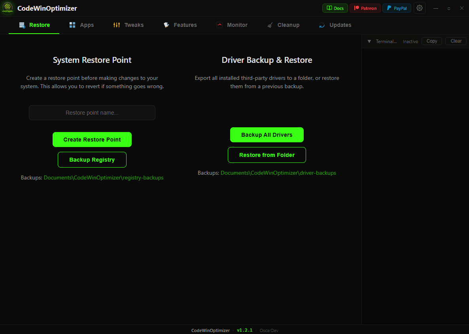Maximize the CodeWinOptimizer window

click(449, 8)
